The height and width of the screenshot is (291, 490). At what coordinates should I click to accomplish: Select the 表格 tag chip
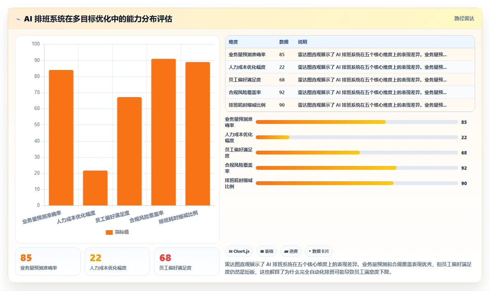pyautogui.click(x=267, y=251)
